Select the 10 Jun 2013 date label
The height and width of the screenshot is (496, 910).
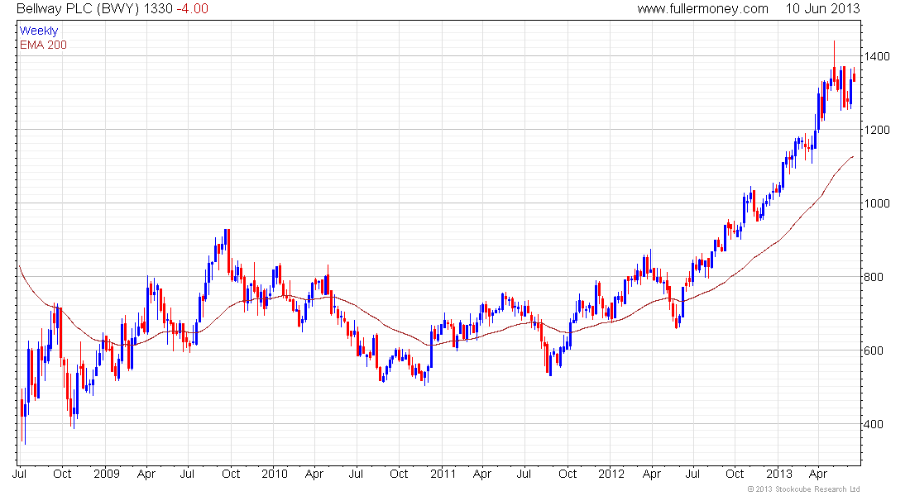click(822, 9)
